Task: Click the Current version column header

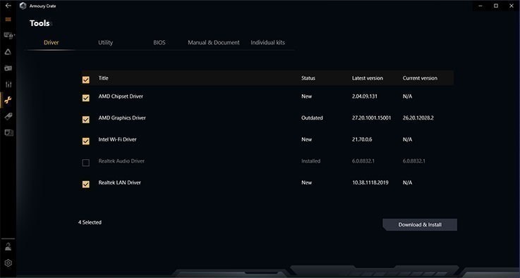Action: tap(420, 78)
